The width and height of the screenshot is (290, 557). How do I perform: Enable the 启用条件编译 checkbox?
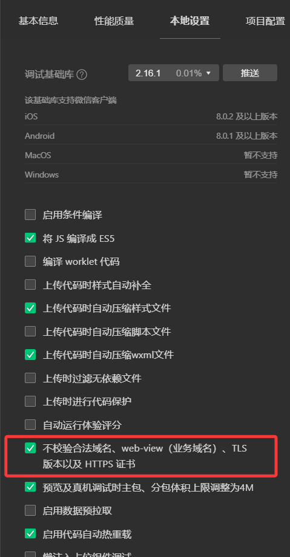[30, 215]
